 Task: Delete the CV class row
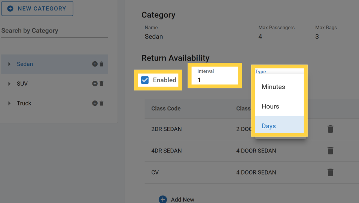click(x=330, y=172)
